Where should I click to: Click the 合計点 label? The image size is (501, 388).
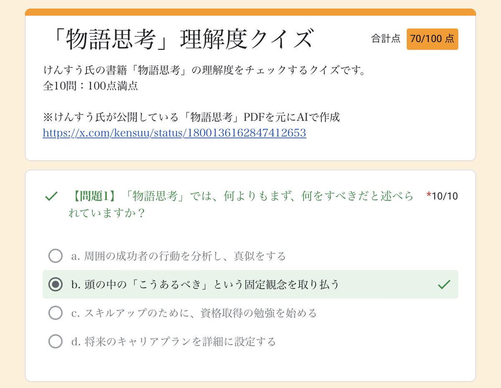coord(386,39)
